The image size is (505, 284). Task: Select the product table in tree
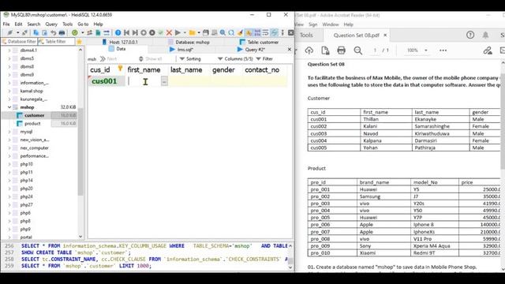[x=32, y=124]
